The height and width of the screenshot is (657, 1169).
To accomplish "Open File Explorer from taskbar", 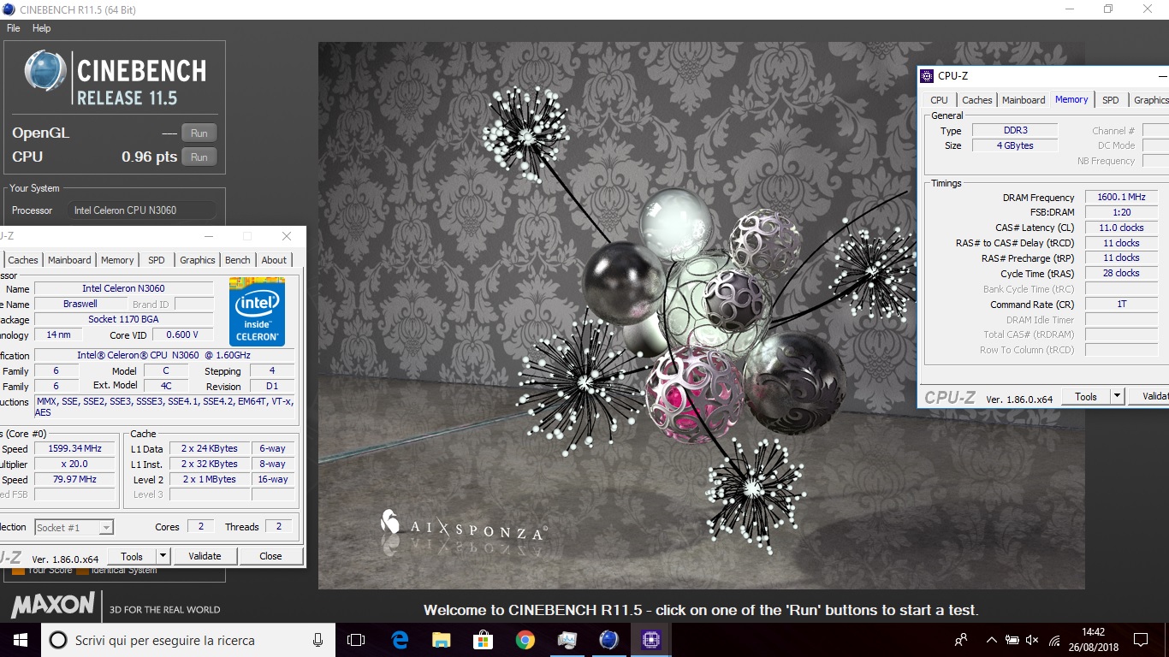I will click(x=441, y=640).
